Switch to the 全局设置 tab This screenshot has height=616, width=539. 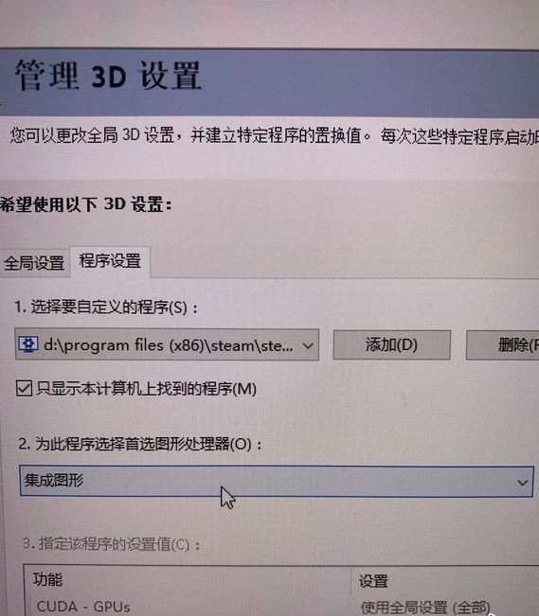35,262
